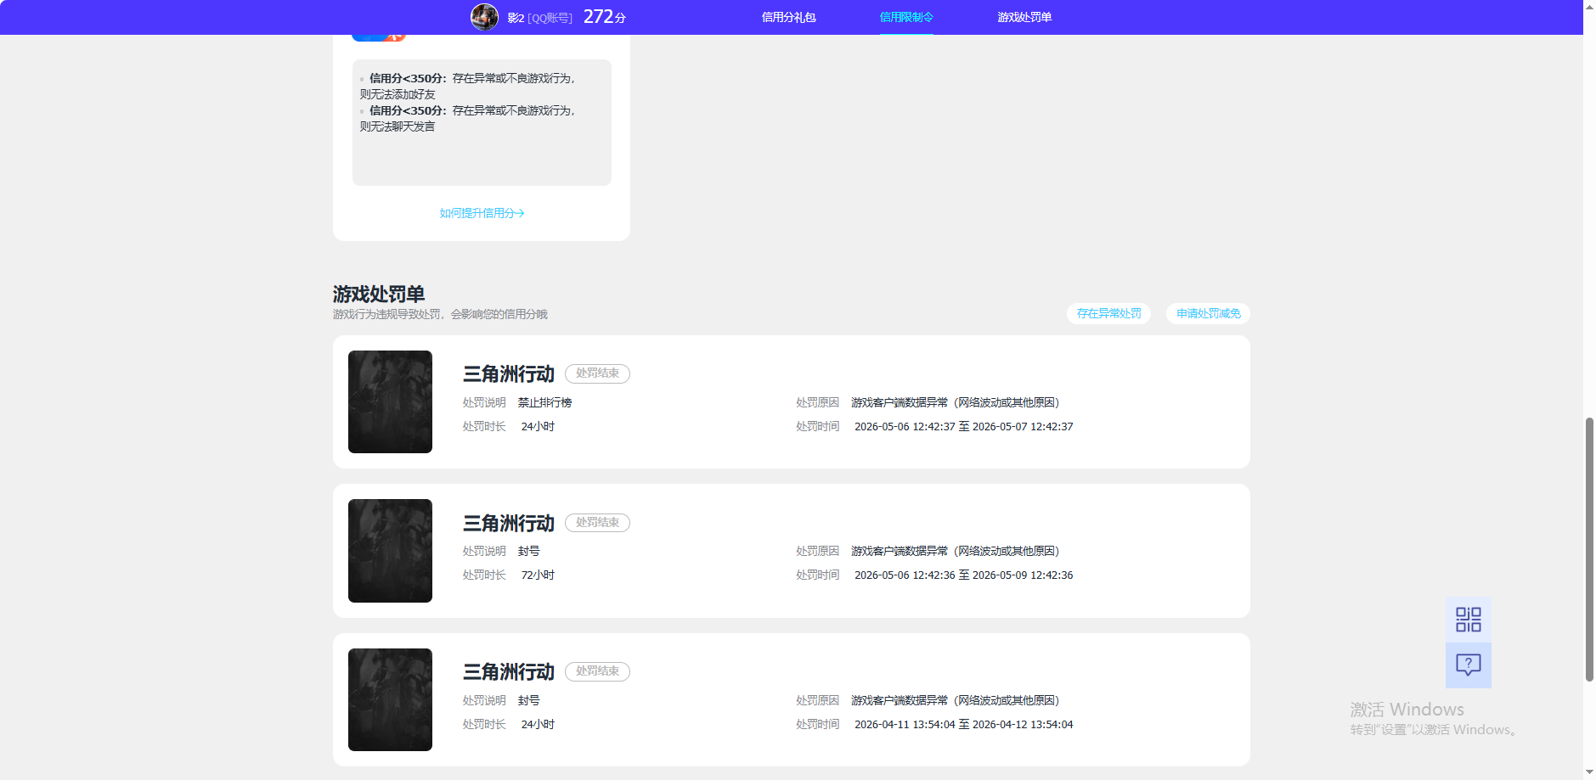1596x780 pixels.
Task: Click the user avatar in the header
Action: [484, 17]
